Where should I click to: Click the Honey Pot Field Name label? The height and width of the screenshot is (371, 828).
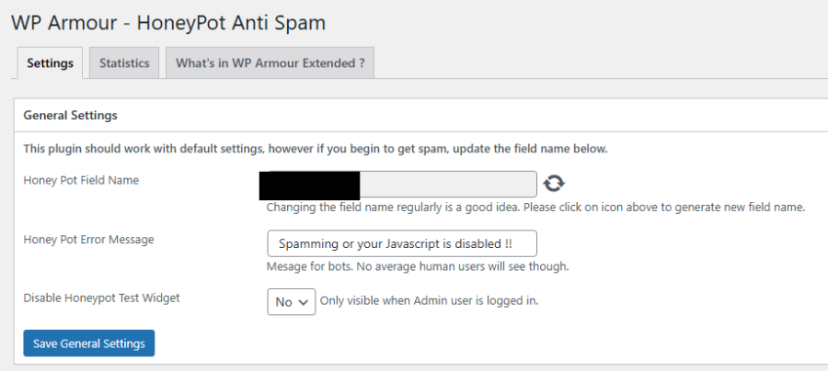coord(81,180)
